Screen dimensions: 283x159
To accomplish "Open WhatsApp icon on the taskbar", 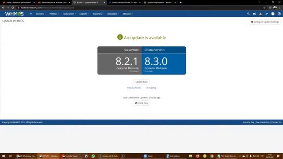I will click(x=93, y=156).
